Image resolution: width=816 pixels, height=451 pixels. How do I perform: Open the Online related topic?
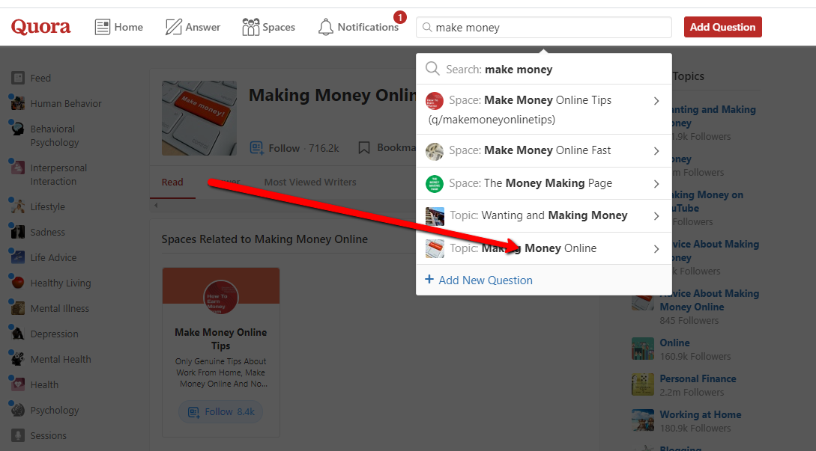[674, 343]
